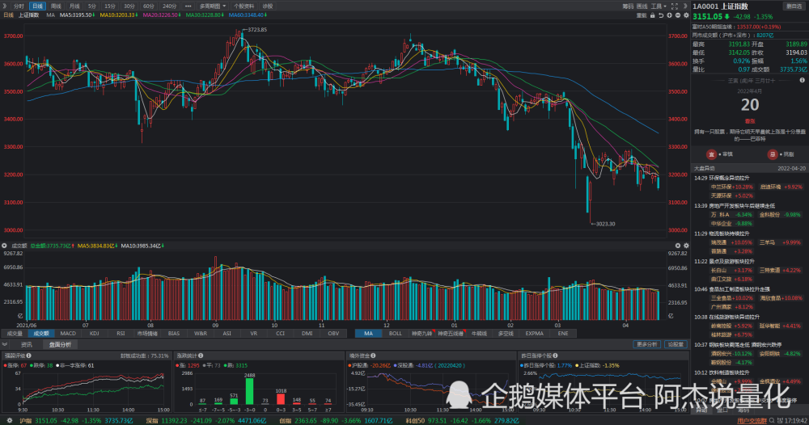809x425 pixels.
Task: Click the undo arrow icon
Action: (x=661, y=15)
